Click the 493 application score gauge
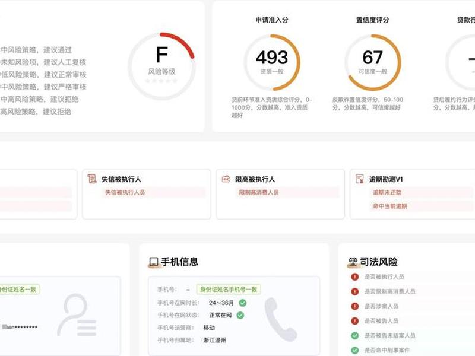Screen dimensions: 475x356 tap(272, 62)
